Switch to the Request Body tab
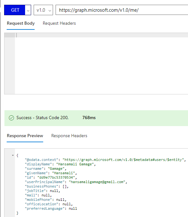 tap(21, 23)
